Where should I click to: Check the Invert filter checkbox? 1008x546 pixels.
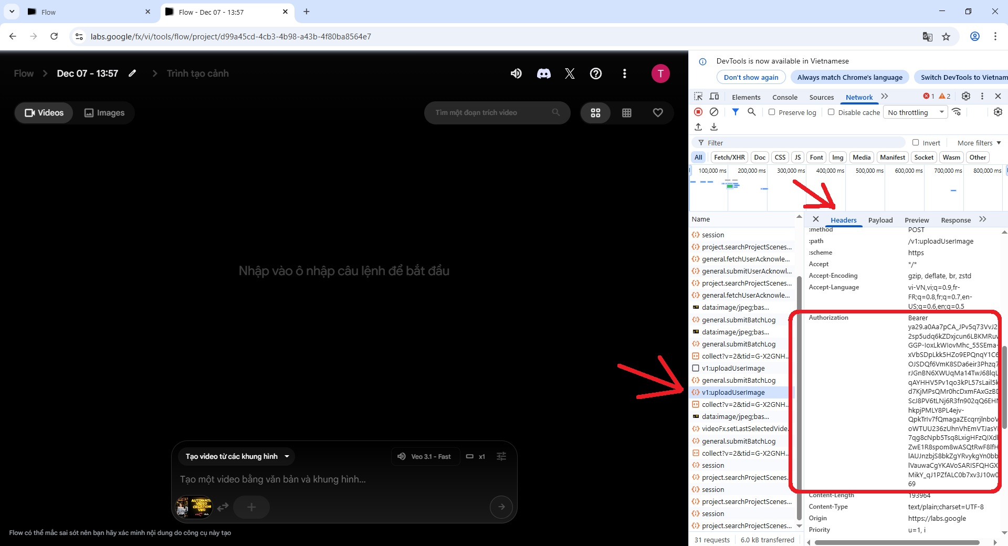pos(916,142)
